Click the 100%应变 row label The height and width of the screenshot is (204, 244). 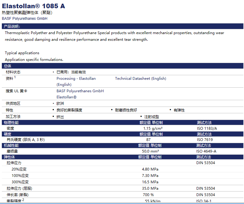click(20, 176)
